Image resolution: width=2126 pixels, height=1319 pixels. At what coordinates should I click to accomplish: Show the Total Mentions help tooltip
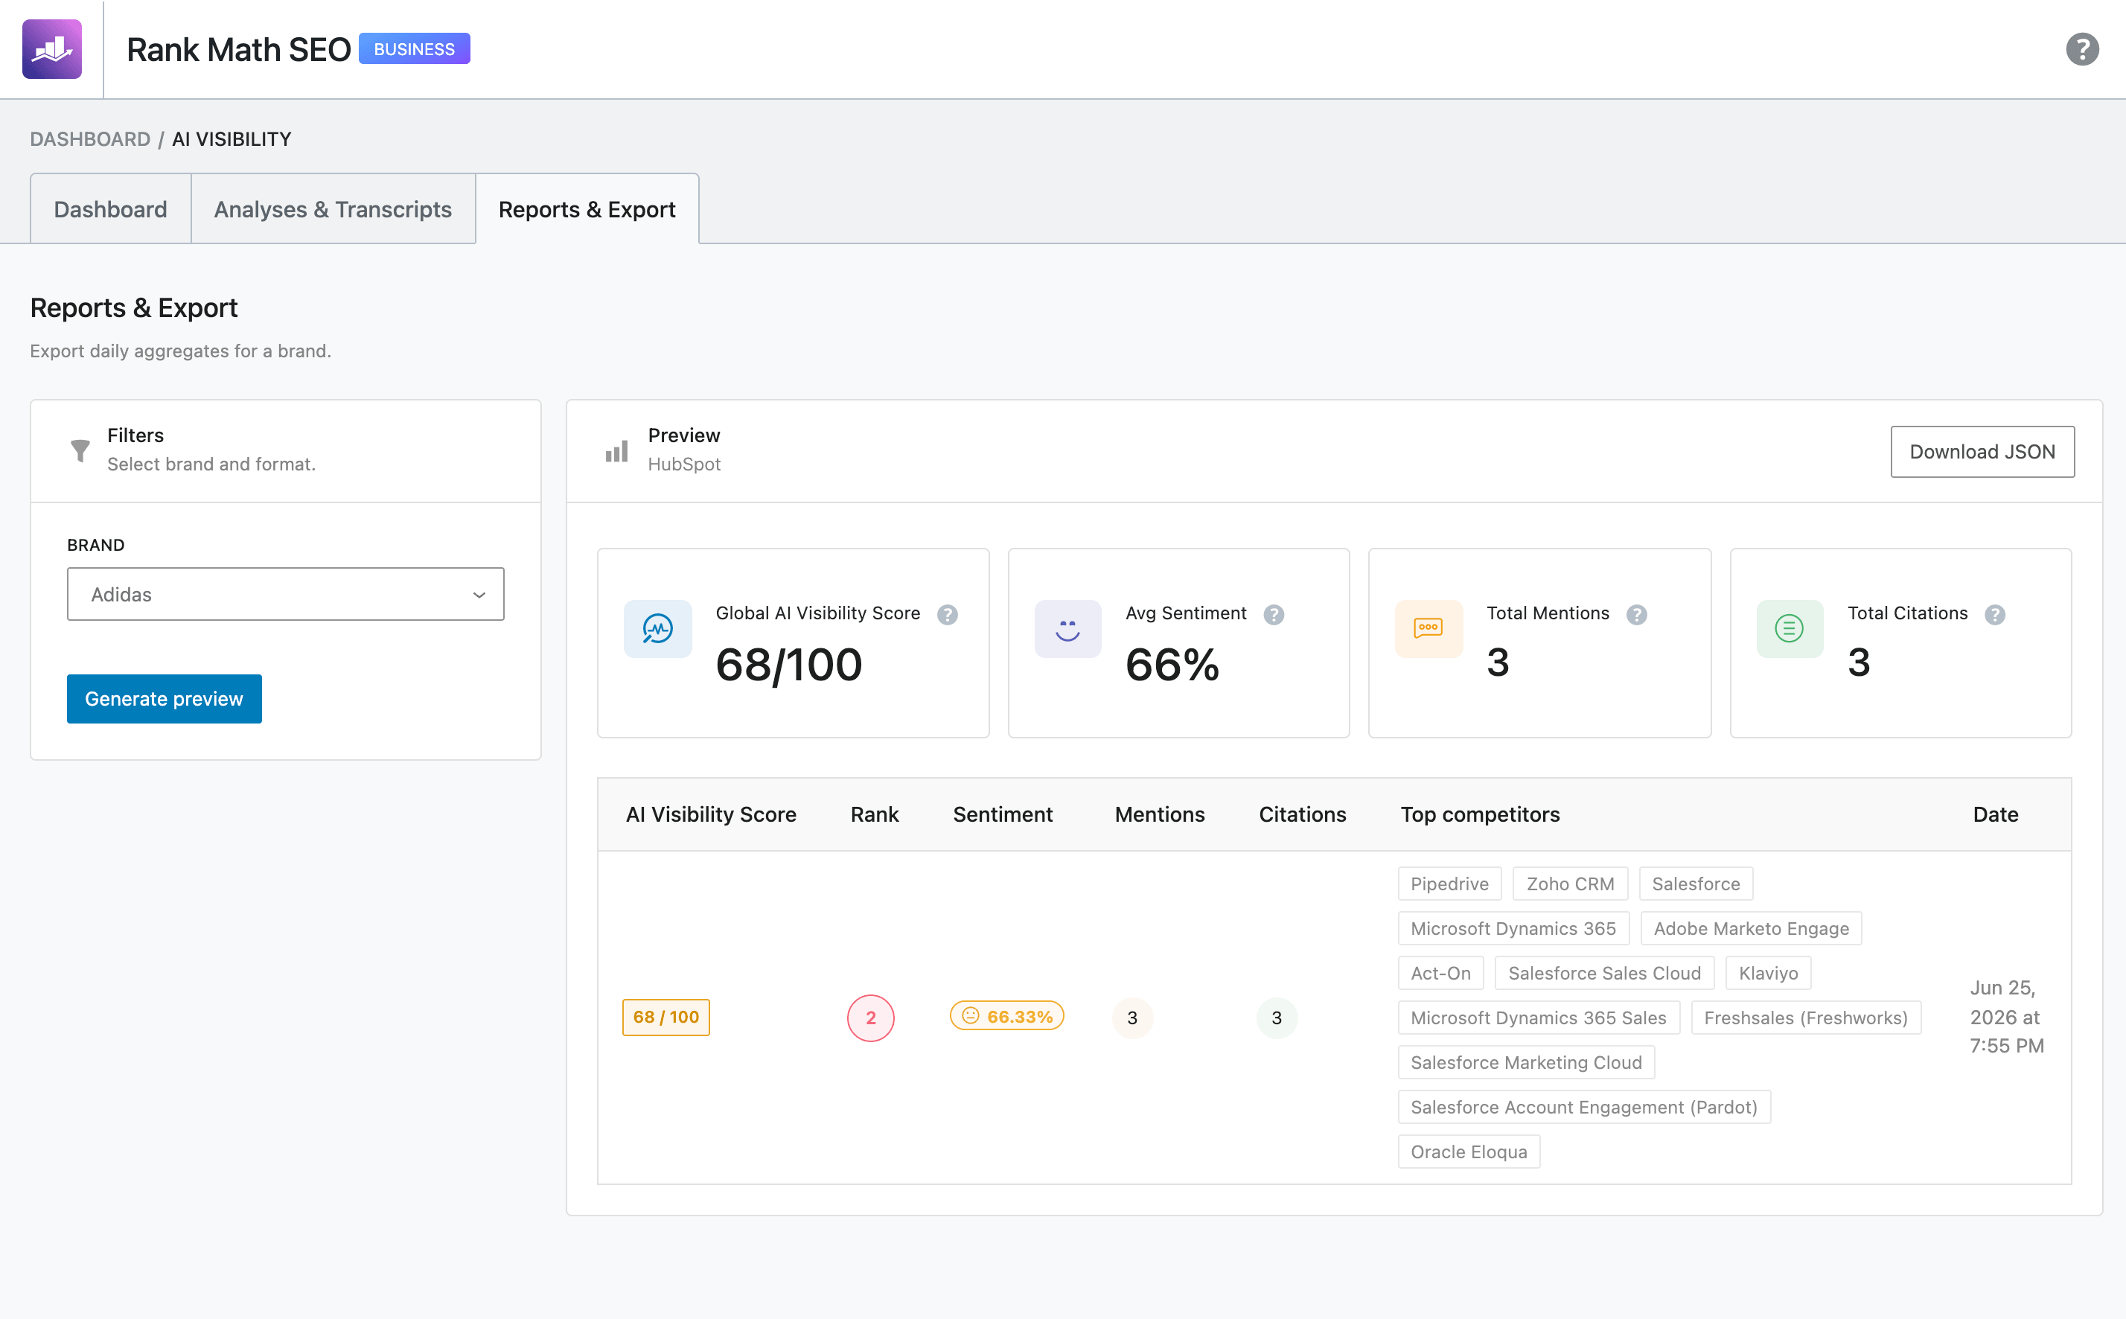pyautogui.click(x=1637, y=614)
